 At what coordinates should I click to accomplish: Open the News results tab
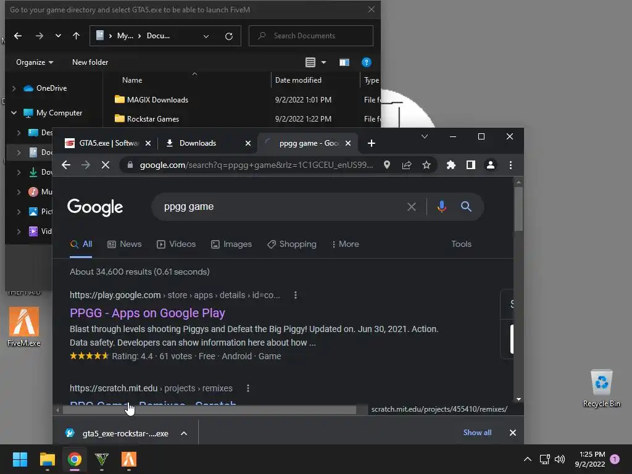[125, 244]
